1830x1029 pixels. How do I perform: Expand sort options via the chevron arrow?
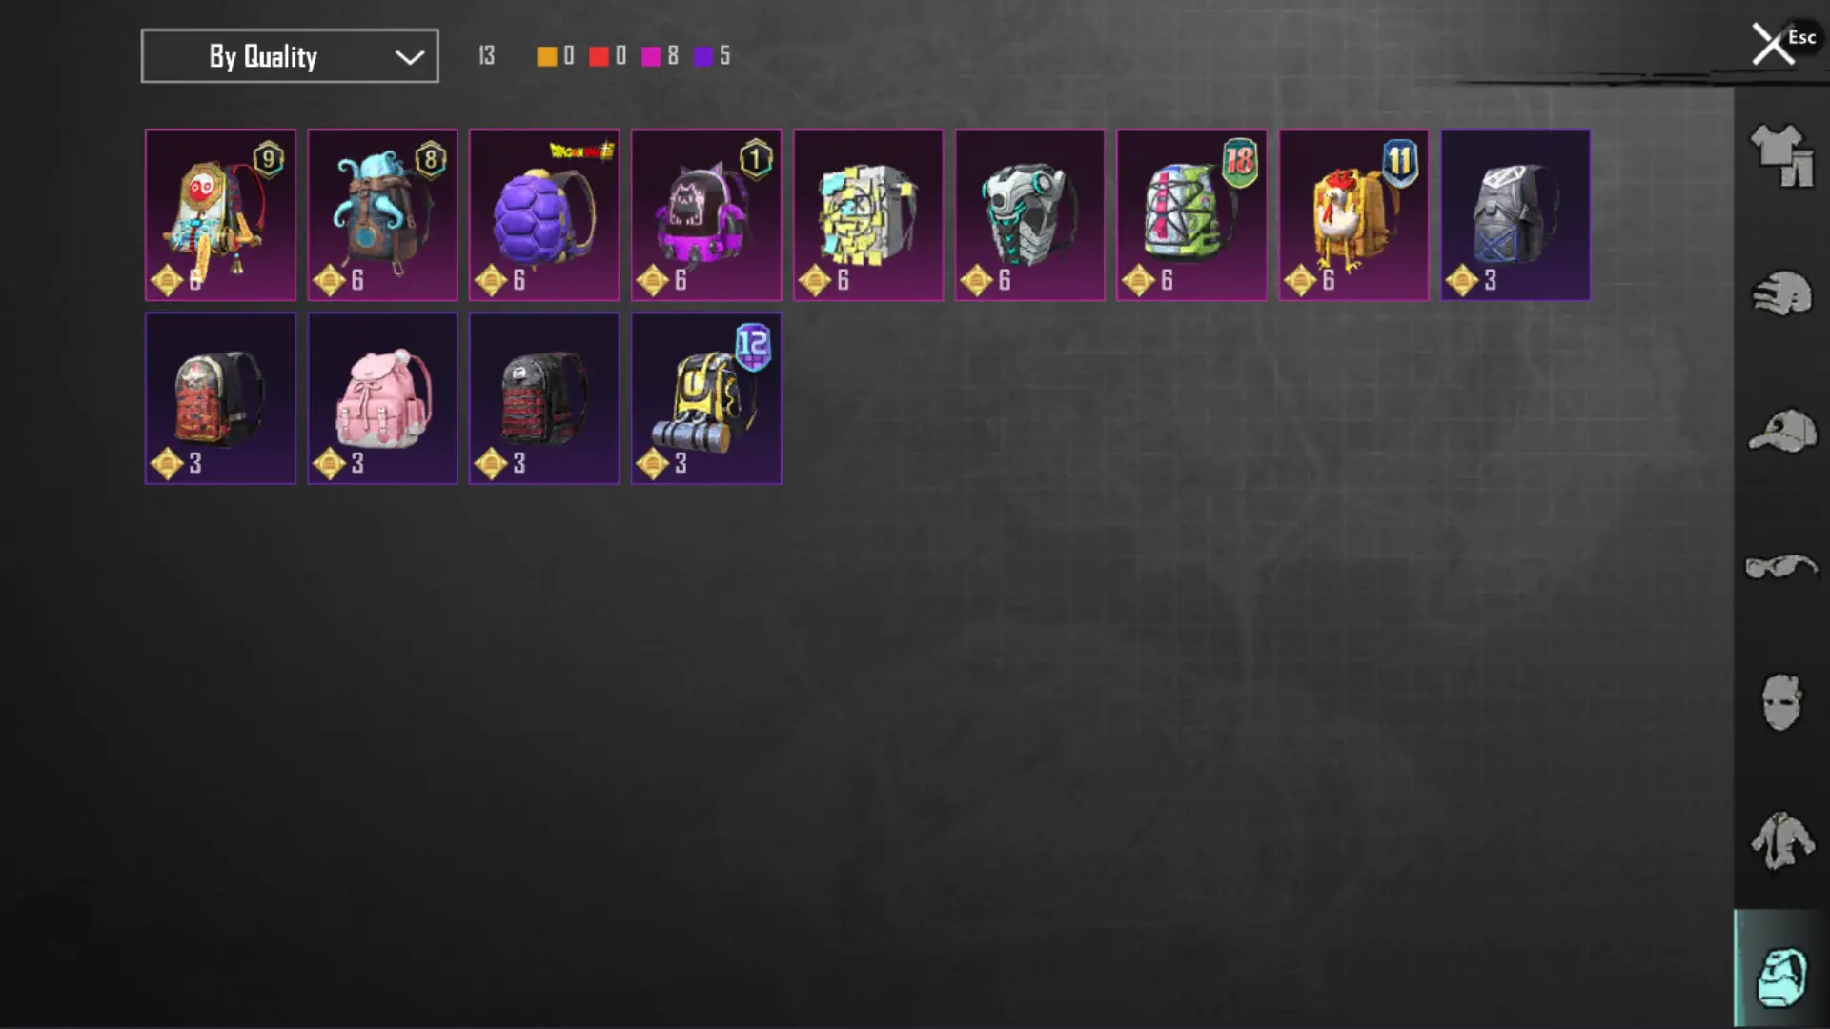410,57
